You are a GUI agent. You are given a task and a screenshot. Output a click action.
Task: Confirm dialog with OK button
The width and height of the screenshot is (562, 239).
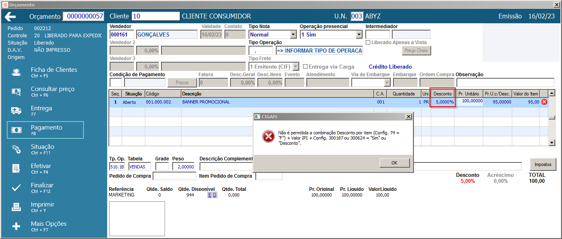(394, 163)
